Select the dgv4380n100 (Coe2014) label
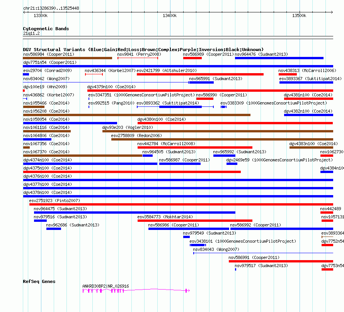Screen dimensions: 344x312 tap(162, 119)
